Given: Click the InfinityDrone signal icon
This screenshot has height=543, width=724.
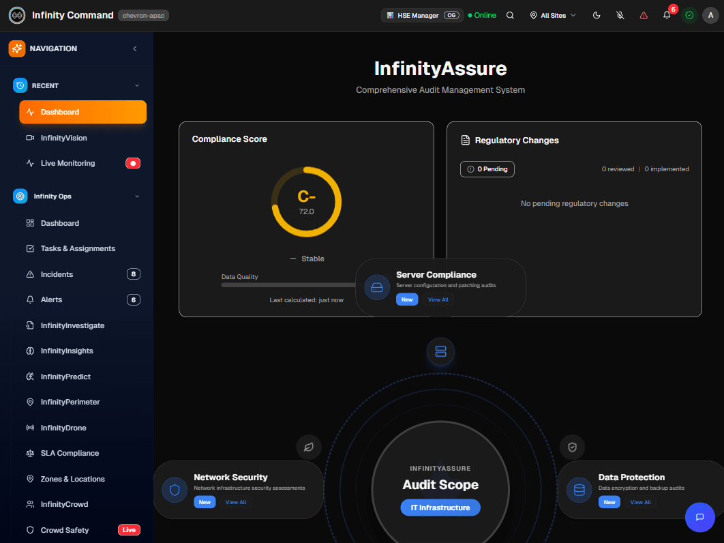Looking at the screenshot, I should pos(30,428).
